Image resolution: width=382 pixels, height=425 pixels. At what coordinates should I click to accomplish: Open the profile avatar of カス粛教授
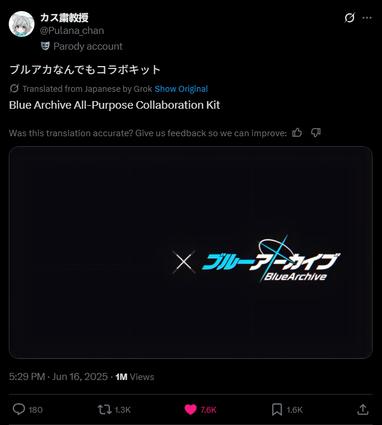click(x=22, y=24)
